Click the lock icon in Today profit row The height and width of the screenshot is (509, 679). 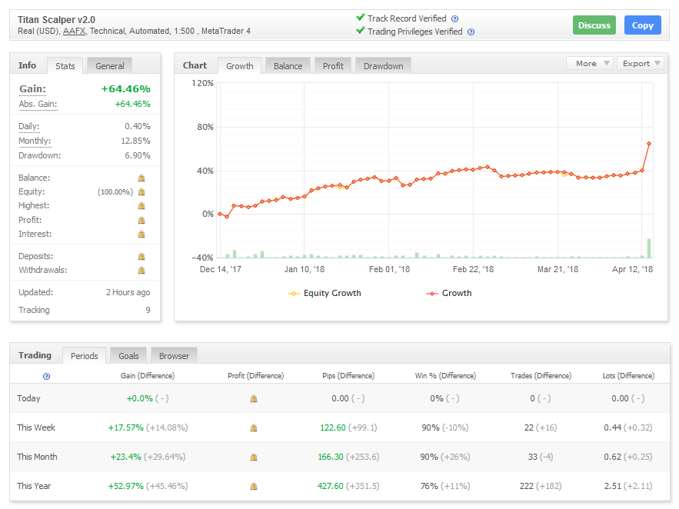[254, 399]
